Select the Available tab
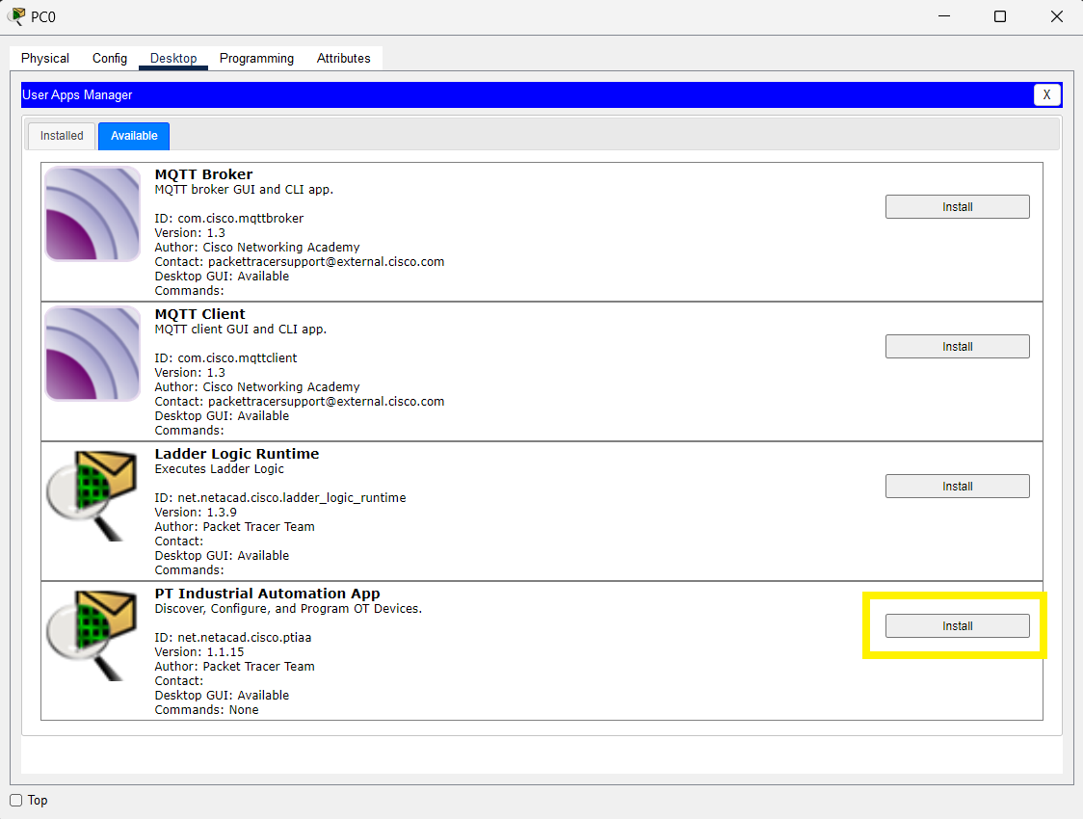 point(134,136)
